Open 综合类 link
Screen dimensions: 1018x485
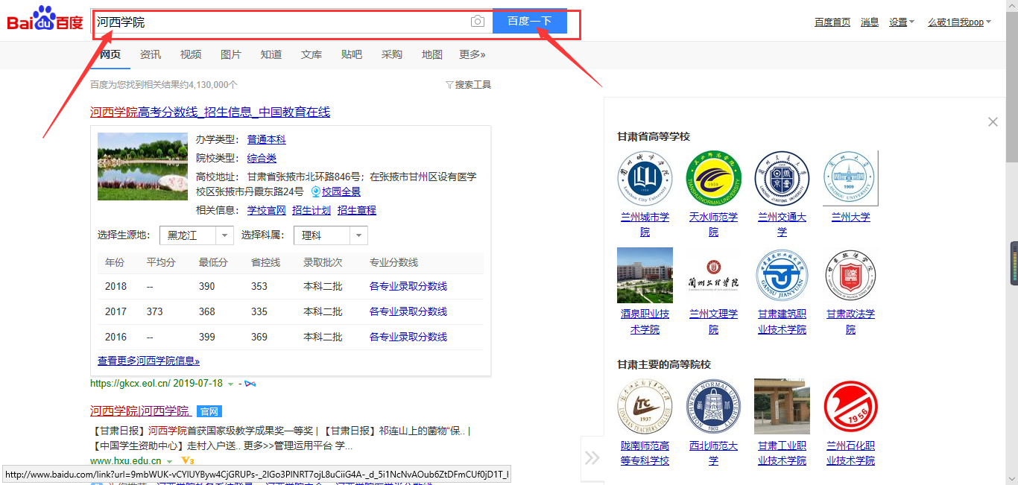[262, 158]
